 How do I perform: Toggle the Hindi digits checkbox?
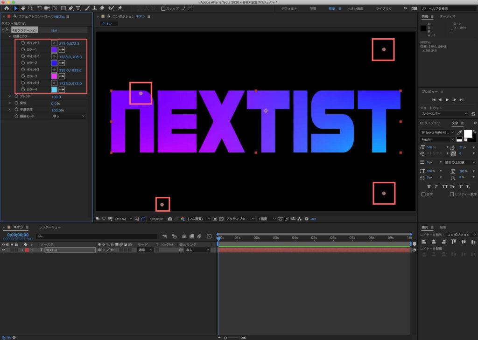click(452, 194)
